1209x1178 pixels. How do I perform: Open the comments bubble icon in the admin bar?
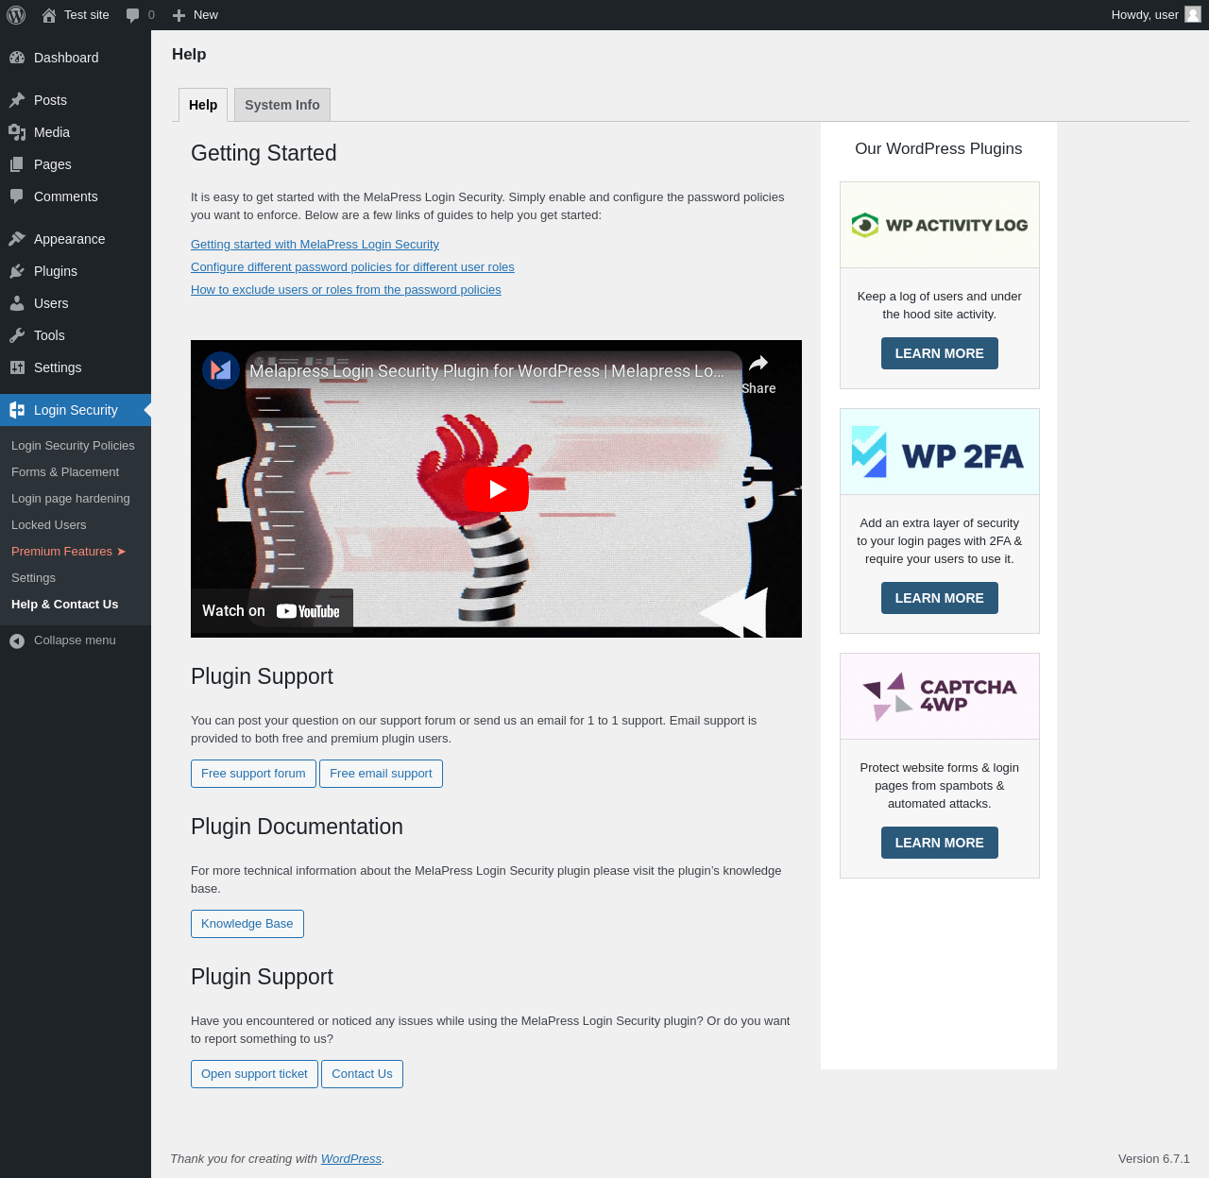click(133, 15)
